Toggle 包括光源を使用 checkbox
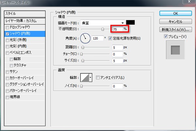 pos(110,39)
